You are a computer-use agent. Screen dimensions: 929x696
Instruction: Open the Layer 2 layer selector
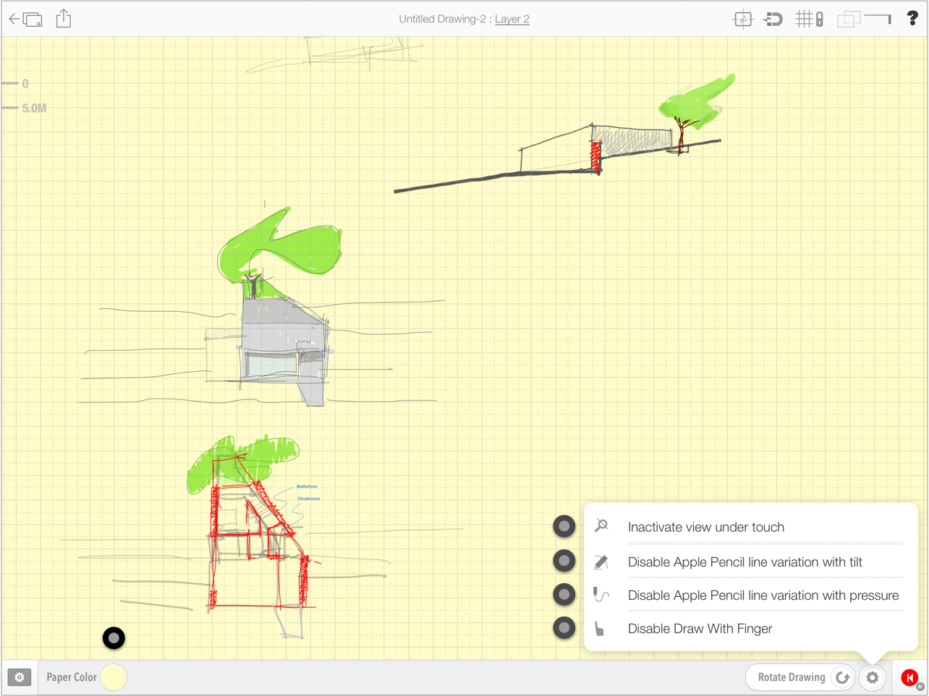[x=512, y=19]
